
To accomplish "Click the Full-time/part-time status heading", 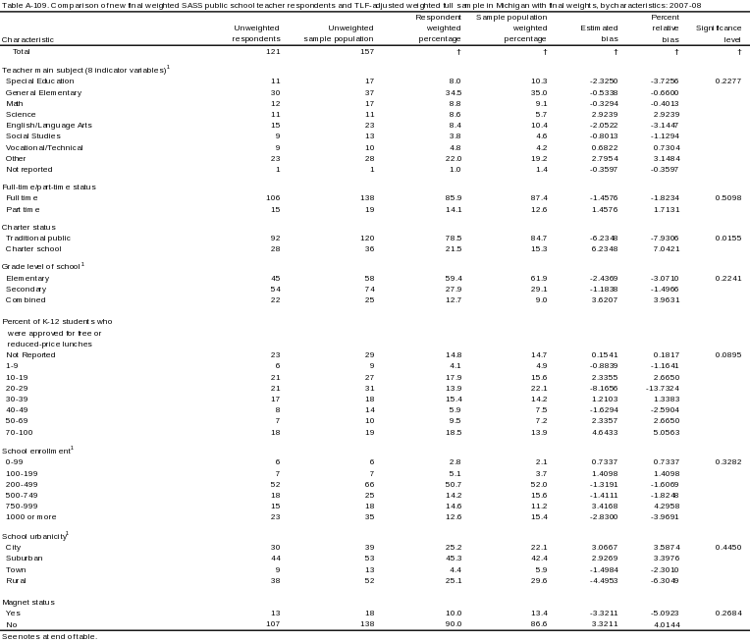I will tap(49, 187).
